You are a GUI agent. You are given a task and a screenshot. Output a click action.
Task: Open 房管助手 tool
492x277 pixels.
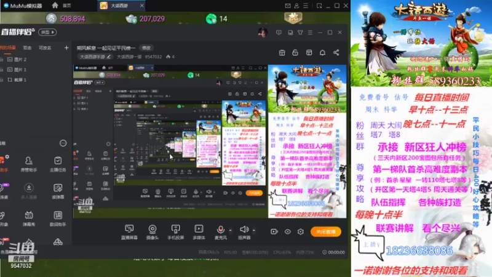[x=28, y=164]
